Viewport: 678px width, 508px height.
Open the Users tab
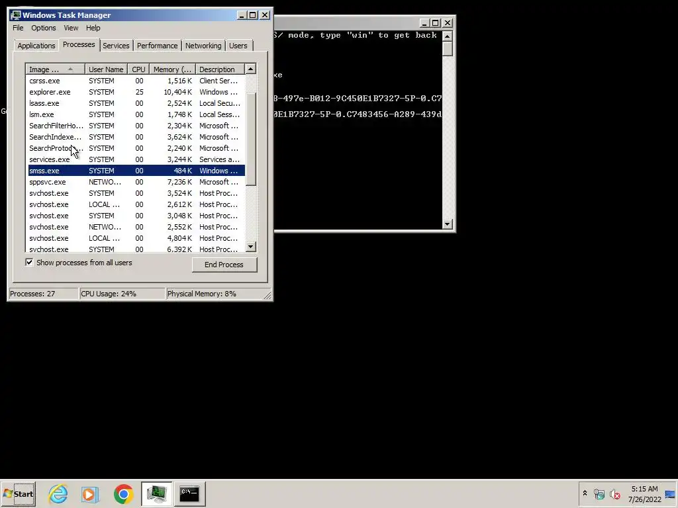(238, 46)
